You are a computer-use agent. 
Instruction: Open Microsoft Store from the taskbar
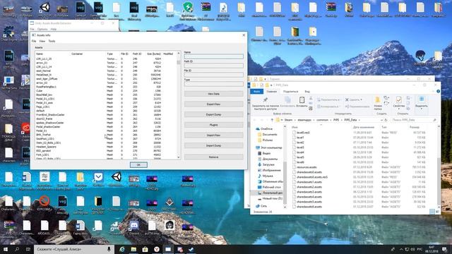pos(145,249)
